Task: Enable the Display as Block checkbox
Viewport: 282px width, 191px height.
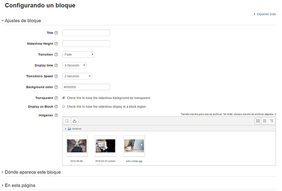Action: [x=63, y=106]
